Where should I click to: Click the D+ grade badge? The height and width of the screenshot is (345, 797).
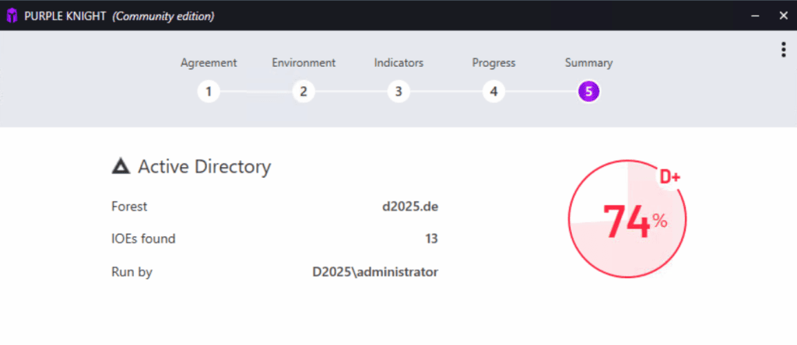pos(670,177)
